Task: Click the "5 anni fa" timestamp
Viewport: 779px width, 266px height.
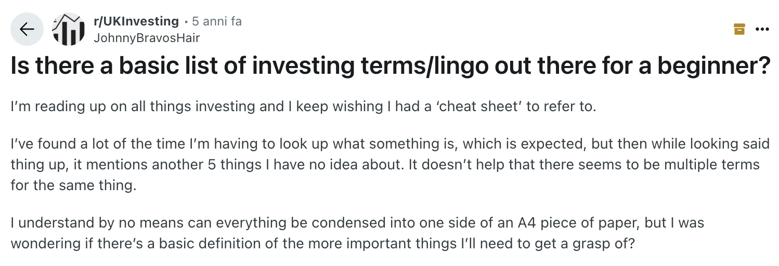Action: 217,21
